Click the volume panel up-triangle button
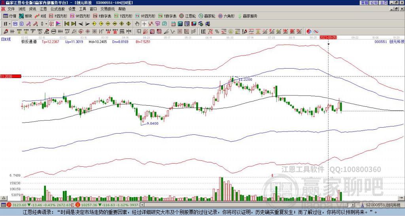Viewport: 405px width, 216px height. 4,198
